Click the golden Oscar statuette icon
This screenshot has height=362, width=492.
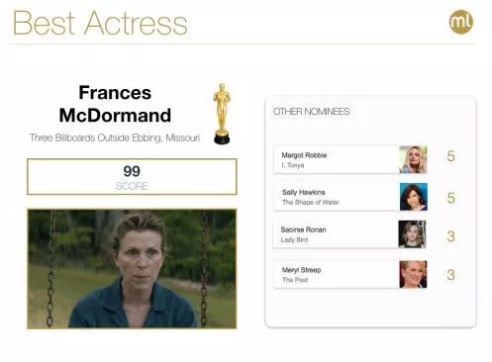(x=222, y=114)
